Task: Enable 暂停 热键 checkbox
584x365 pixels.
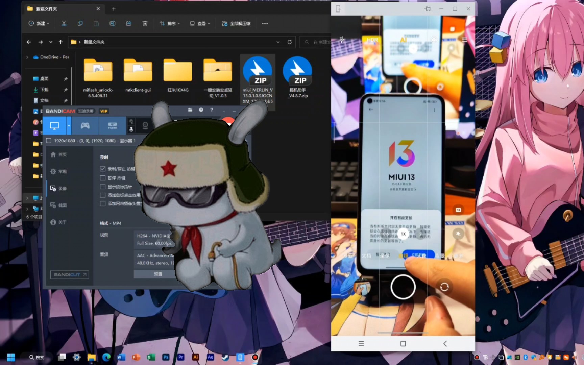Action: 103,178
